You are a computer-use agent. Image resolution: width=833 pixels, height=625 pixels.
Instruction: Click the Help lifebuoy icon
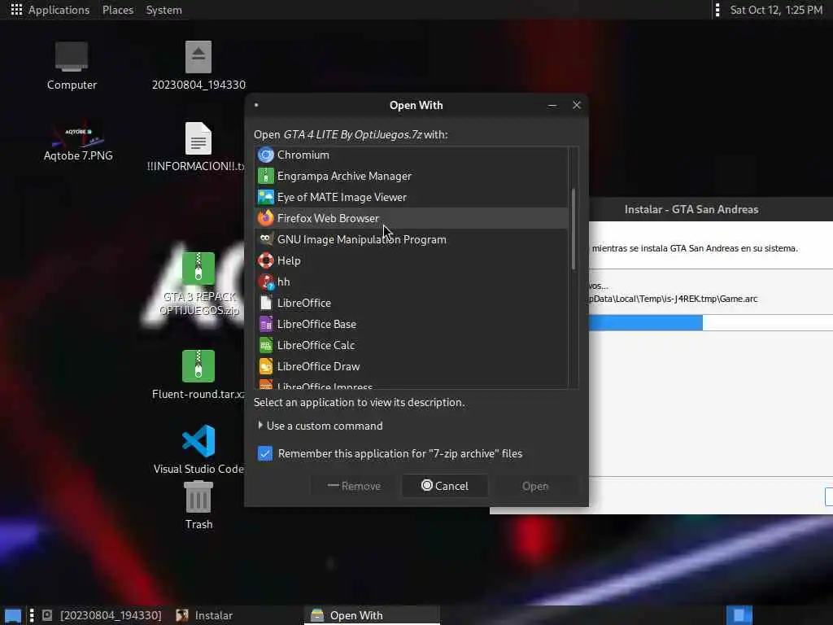(x=266, y=260)
